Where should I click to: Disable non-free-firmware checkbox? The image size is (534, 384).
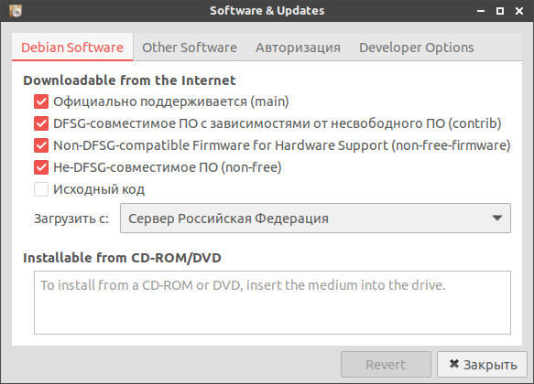[x=41, y=145]
